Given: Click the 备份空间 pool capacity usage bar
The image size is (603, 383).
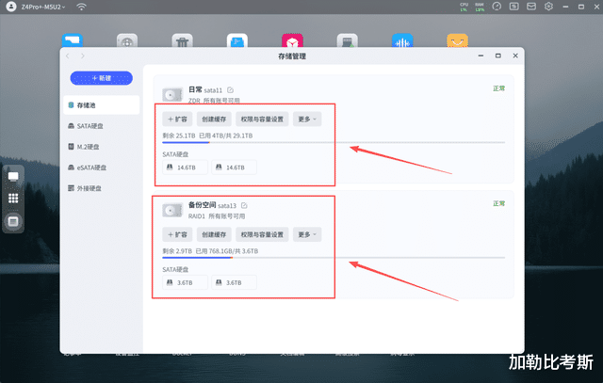Looking at the screenshot, I should tap(334, 258).
